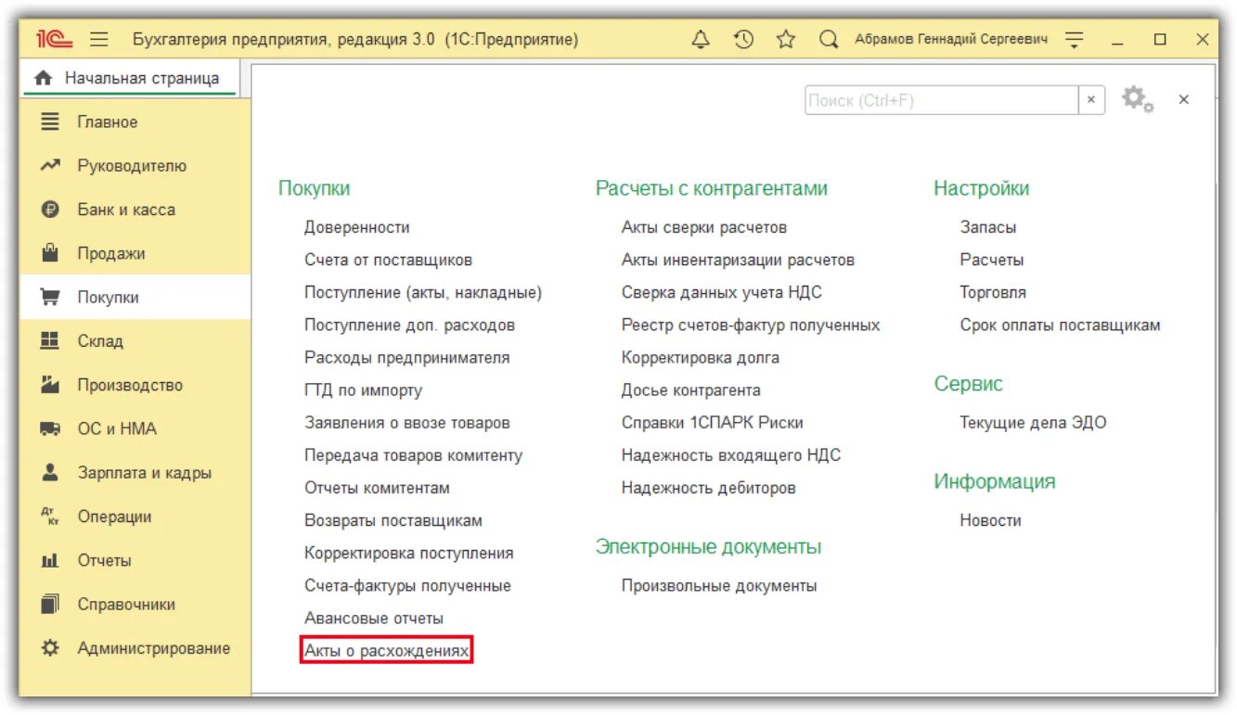
Task: Open Сверка данных учета НДС
Action: tap(722, 292)
